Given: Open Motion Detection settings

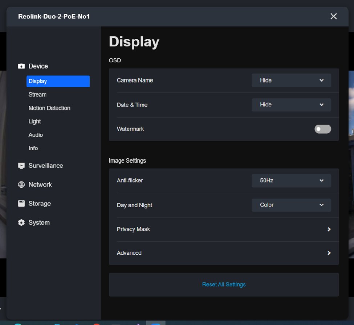Looking at the screenshot, I should pos(49,108).
